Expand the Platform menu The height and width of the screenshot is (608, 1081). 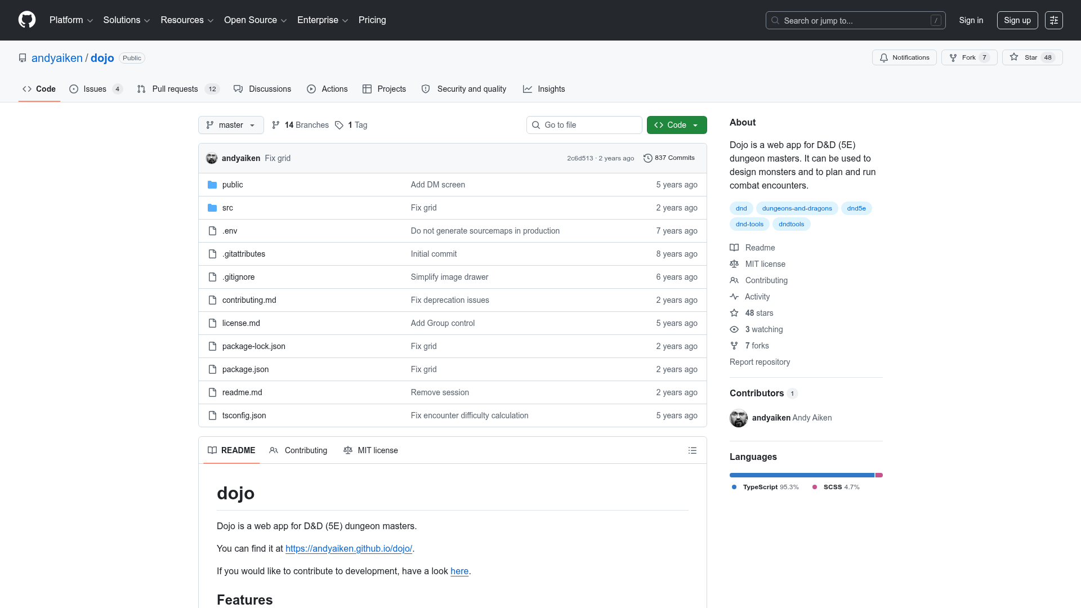[x=71, y=20]
